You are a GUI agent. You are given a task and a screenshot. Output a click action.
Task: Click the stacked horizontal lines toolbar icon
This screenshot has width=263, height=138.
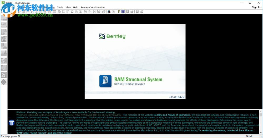(54, 12)
